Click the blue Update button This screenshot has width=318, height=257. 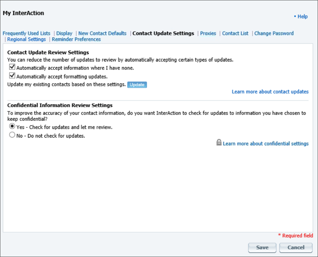(137, 85)
